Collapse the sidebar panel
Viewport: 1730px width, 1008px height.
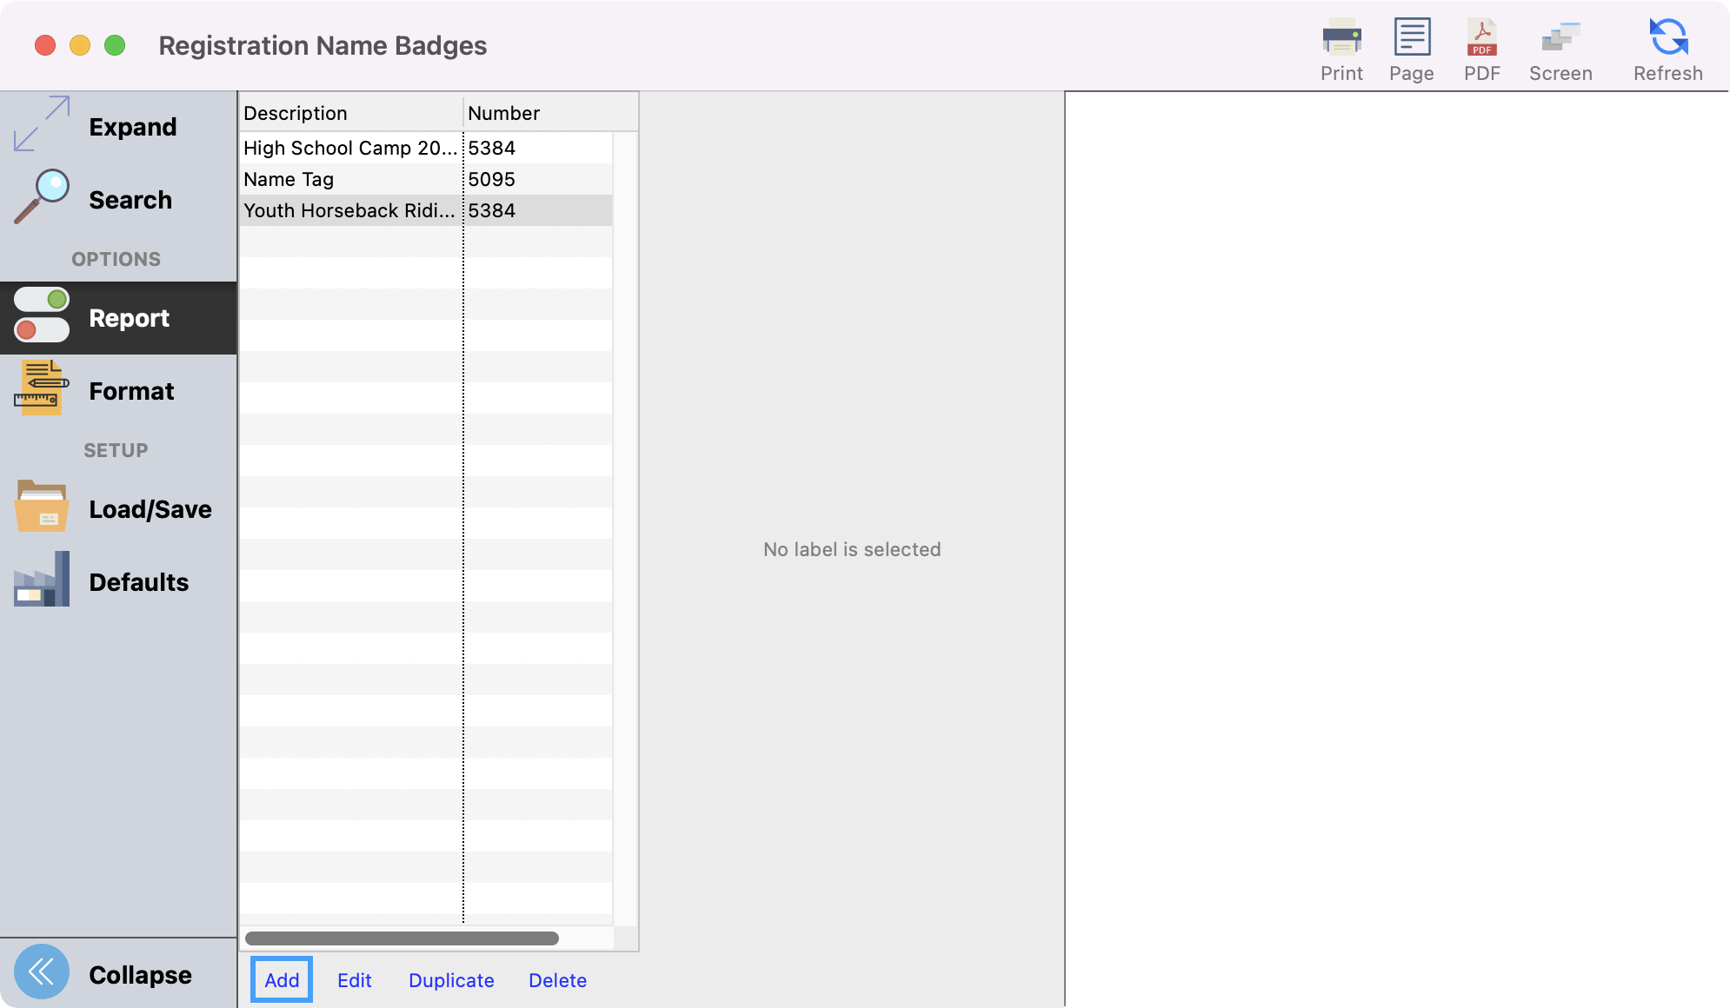coord(42,972)
